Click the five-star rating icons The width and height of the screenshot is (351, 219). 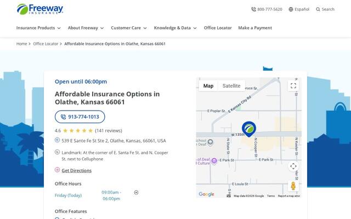pyautogui.click(x=78, y=131)
